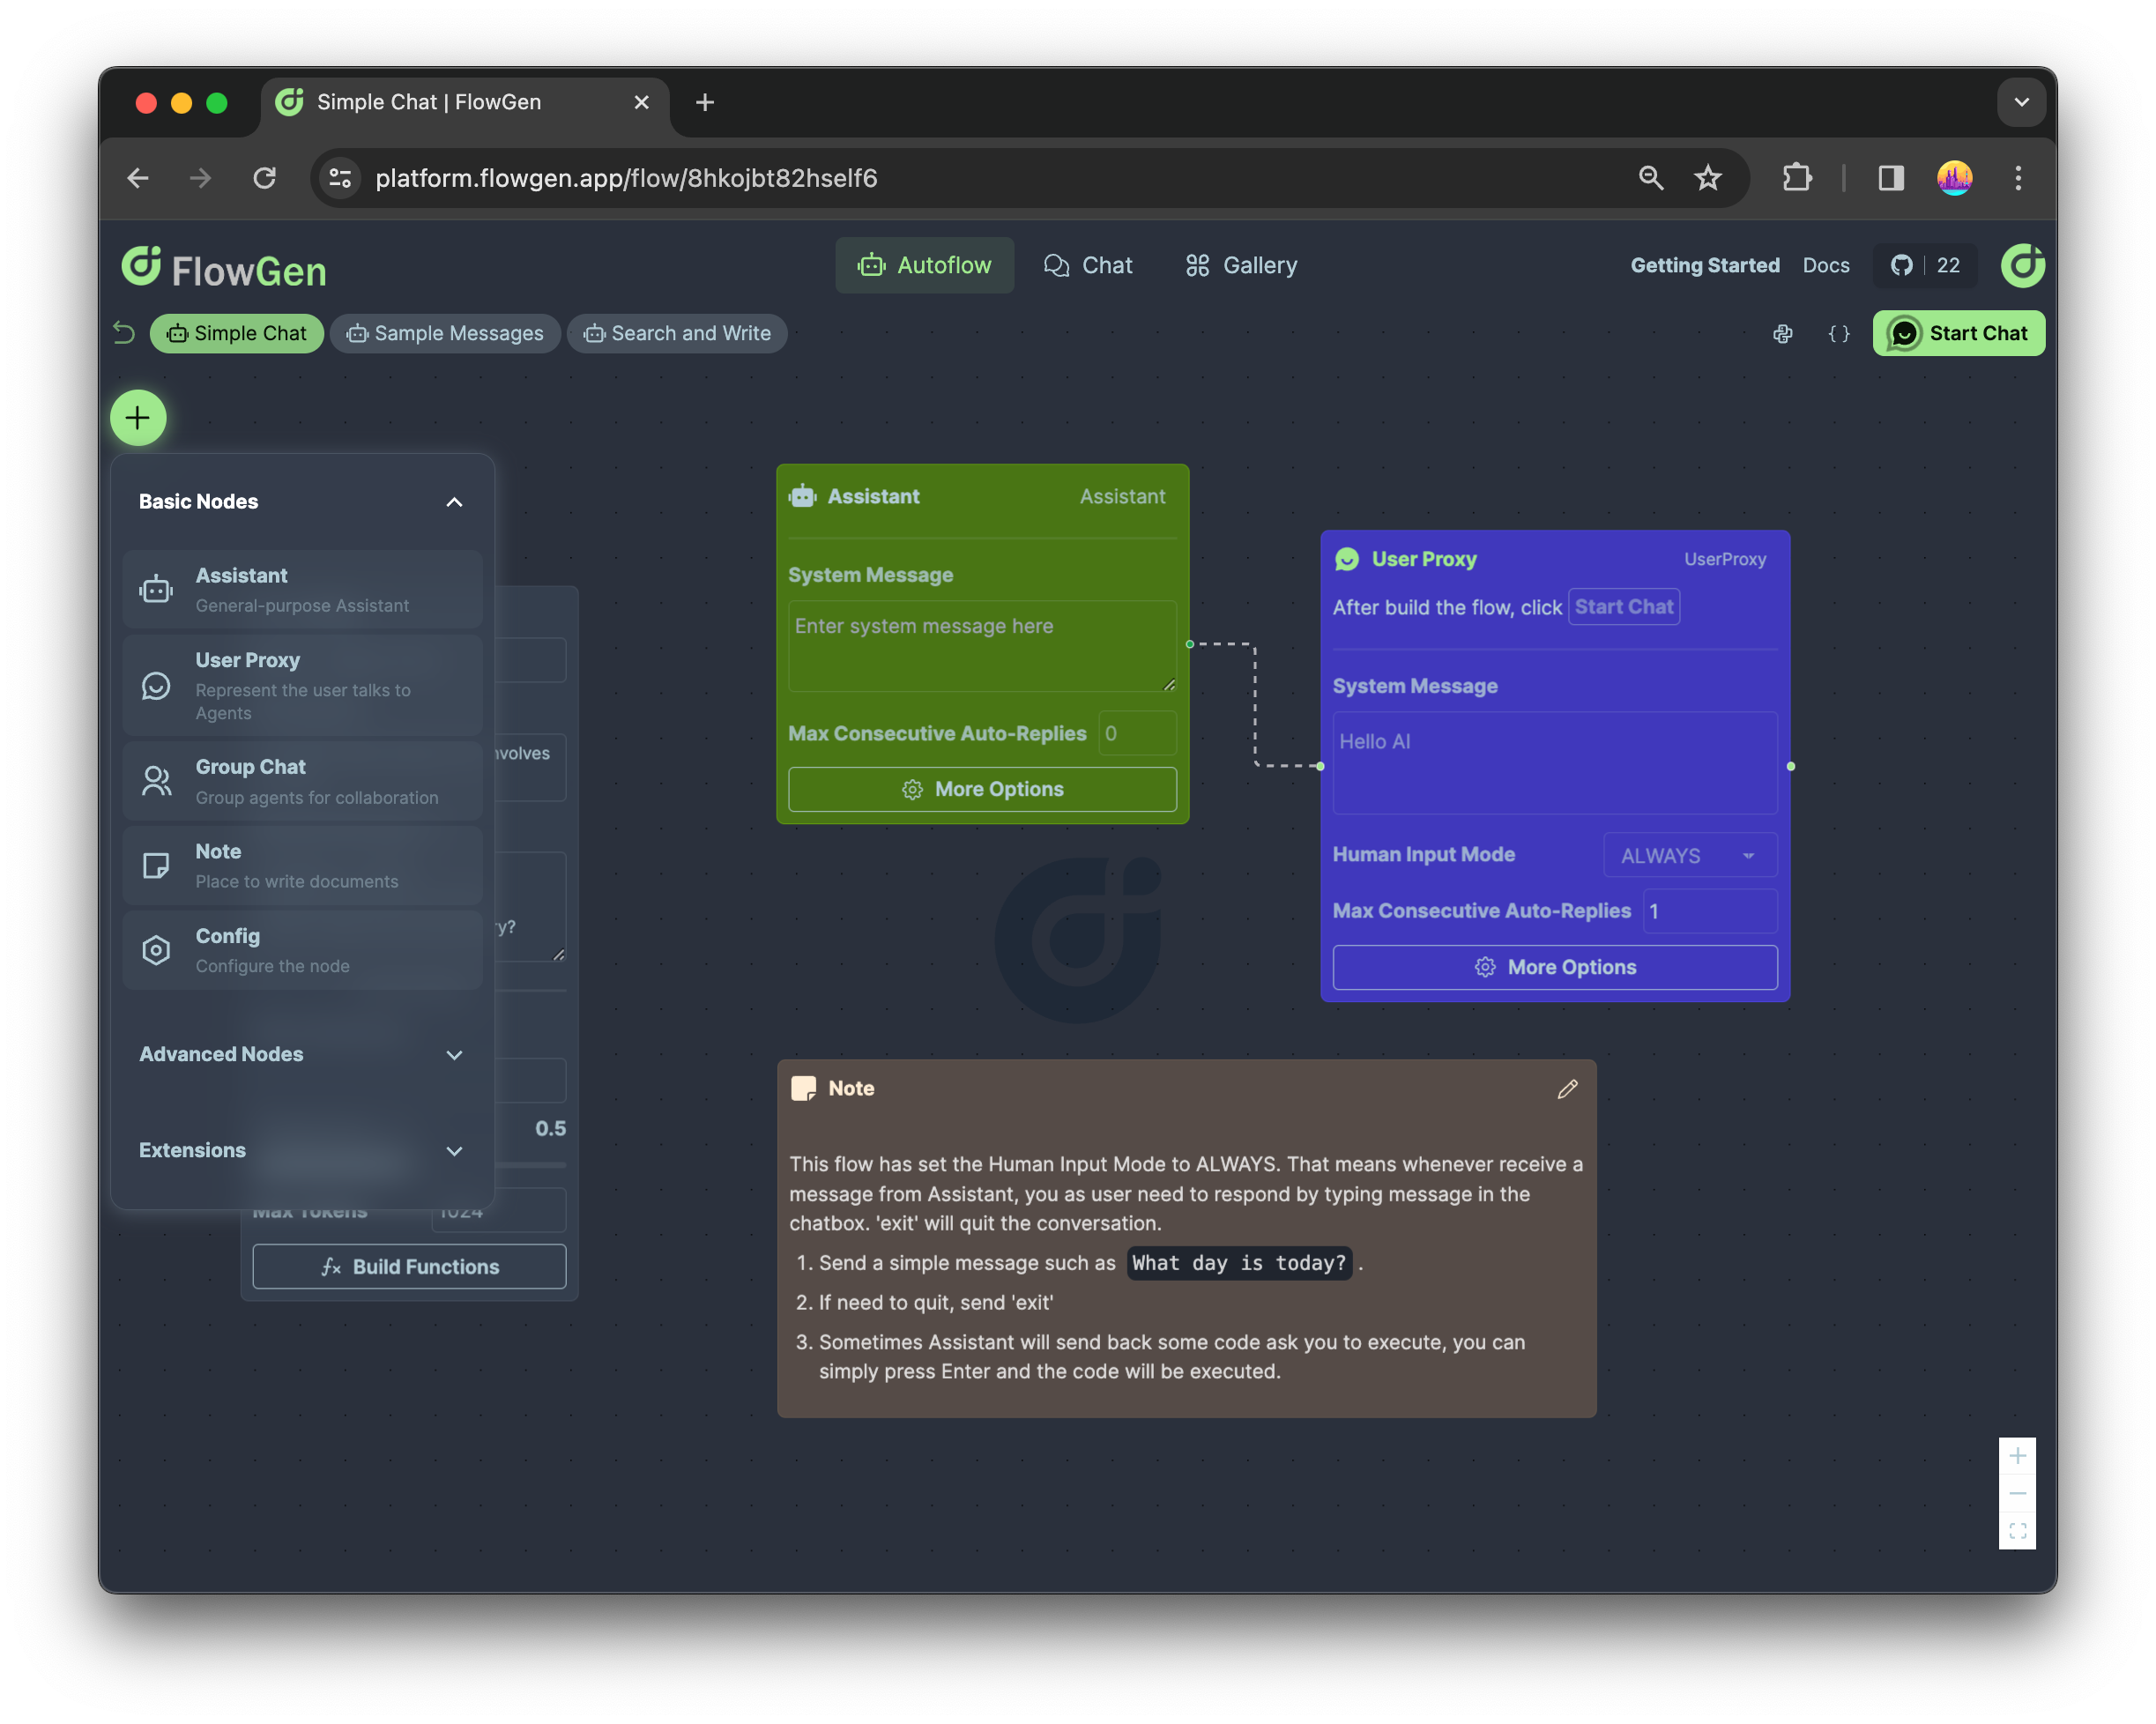Open a new browser tab
Viewport: 2156px width, 1724px height.
click(705, 102)
